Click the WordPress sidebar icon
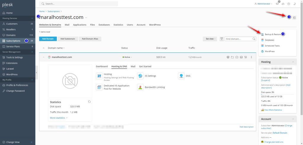Viewport: 303px width, 145px height. 4,75
